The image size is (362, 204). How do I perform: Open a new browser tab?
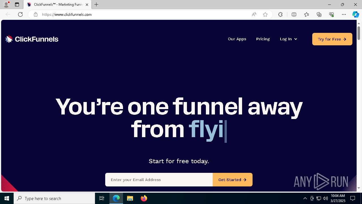tap(96, 5)
